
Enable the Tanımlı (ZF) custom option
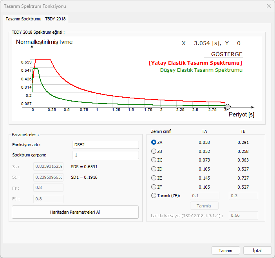click(154, 196)
